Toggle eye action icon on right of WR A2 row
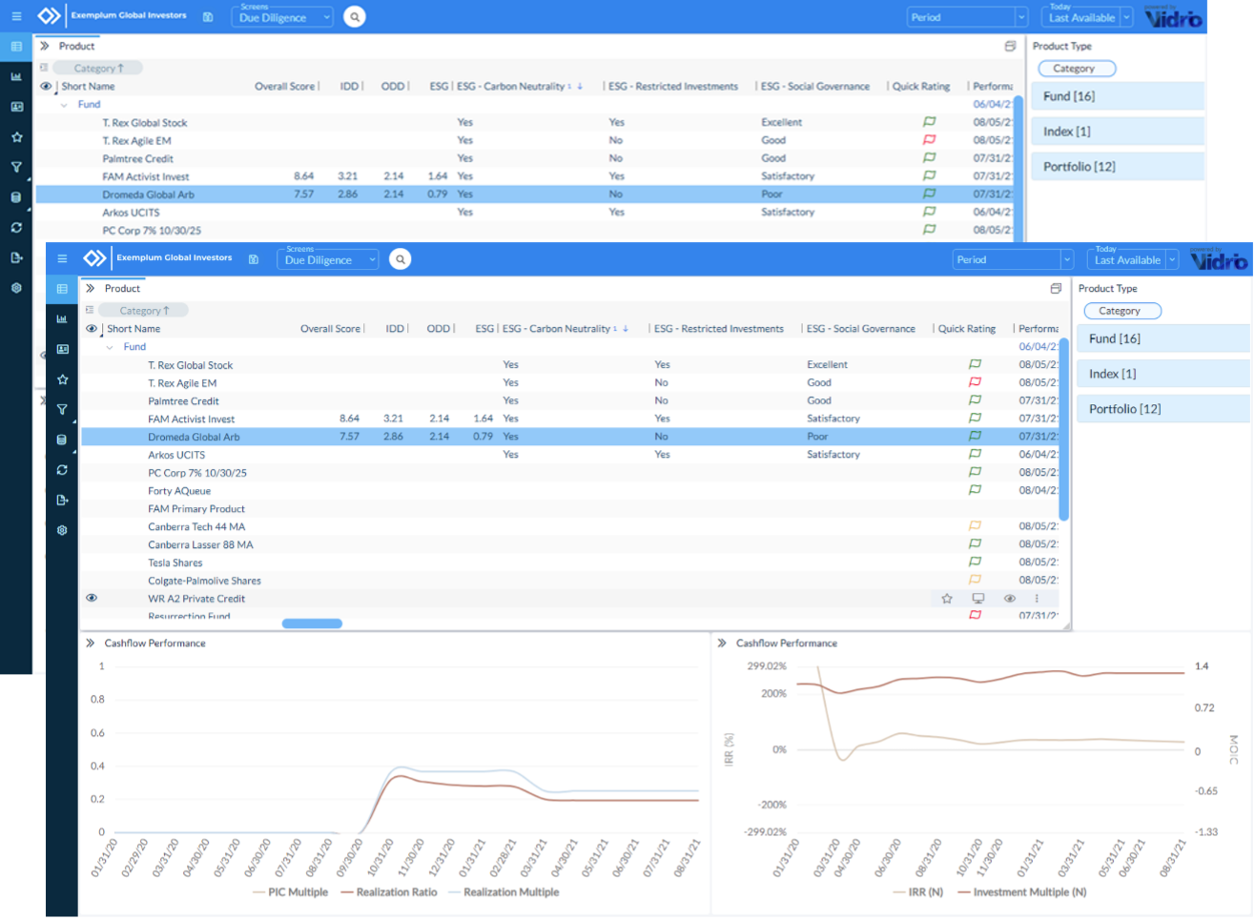1255x920 pixels. coord(1009,599)
